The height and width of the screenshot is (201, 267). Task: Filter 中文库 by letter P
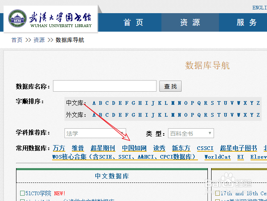pyautogui.click(x=192, y=103)
